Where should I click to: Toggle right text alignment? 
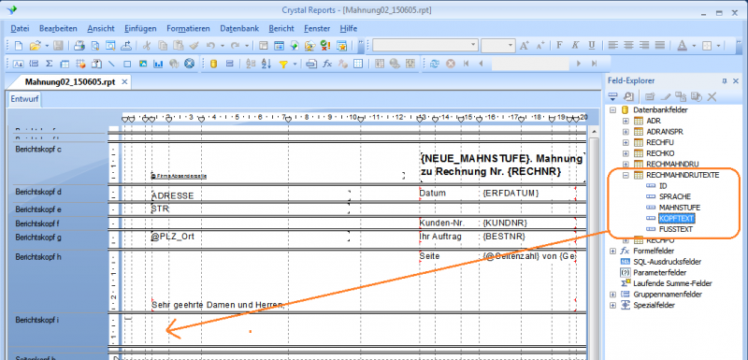[644, 46]
